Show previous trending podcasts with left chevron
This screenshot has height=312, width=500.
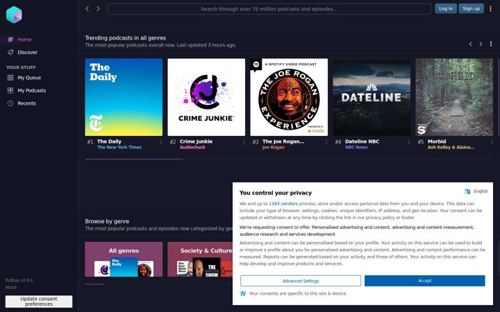tap(470, 44)
